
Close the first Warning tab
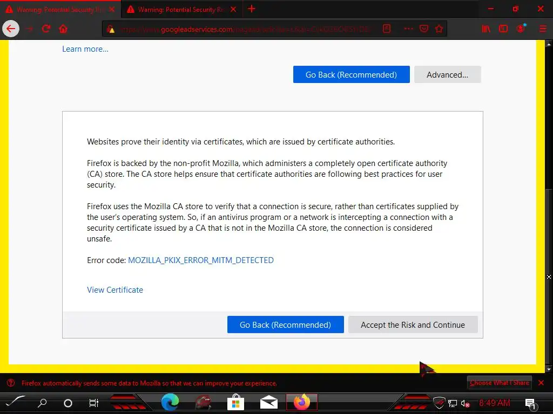(112, 10)
